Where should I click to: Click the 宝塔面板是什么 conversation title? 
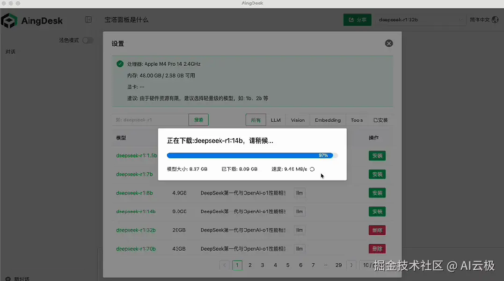pos(126,20)
